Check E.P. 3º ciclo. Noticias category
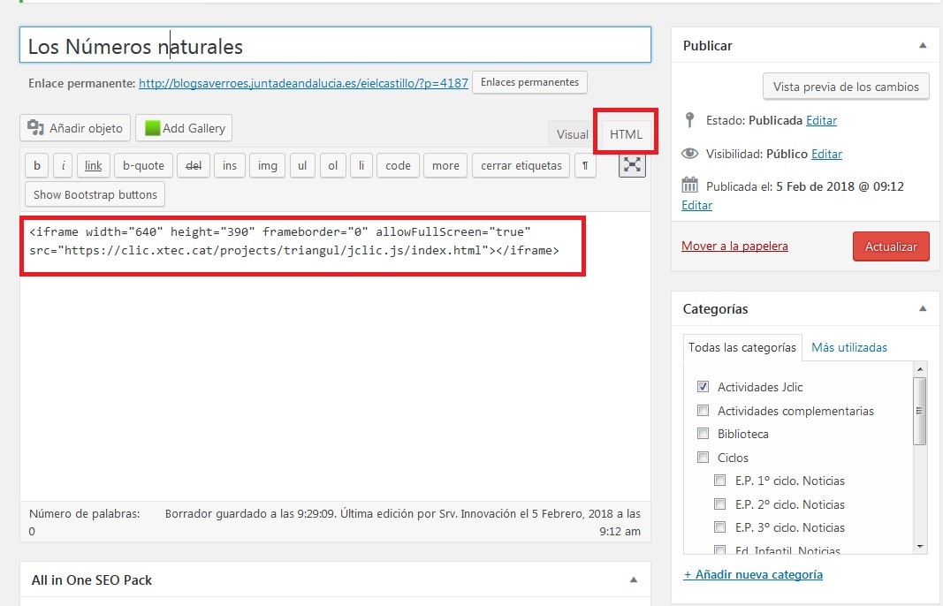This screenshot has height=606, width=943. tap(720, 527)
